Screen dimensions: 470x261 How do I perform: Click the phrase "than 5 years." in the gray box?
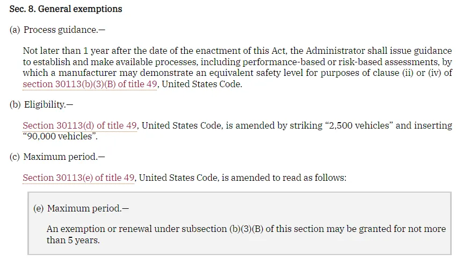coord(73,240)
